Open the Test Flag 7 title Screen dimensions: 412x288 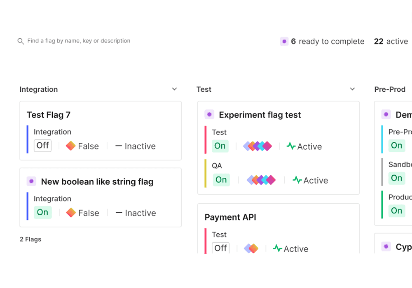coord(49,115)
